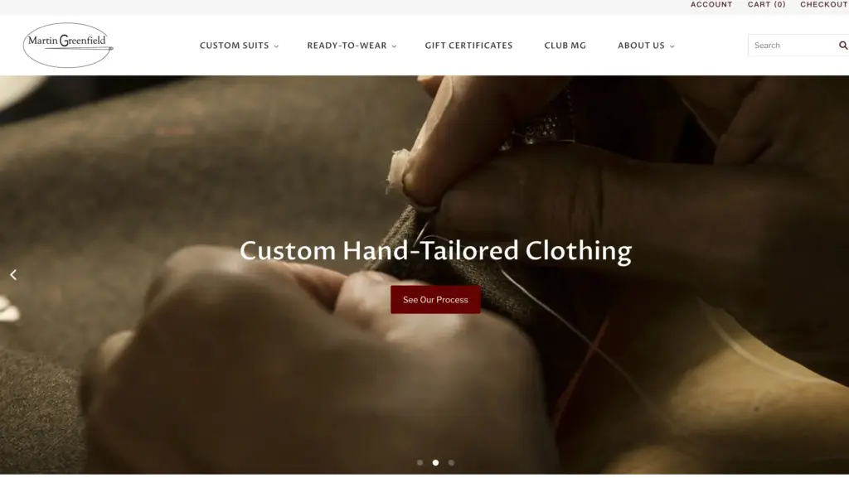Select the second carousel dot
Viewport: 849px width, 478px height.
coord(435,462)
